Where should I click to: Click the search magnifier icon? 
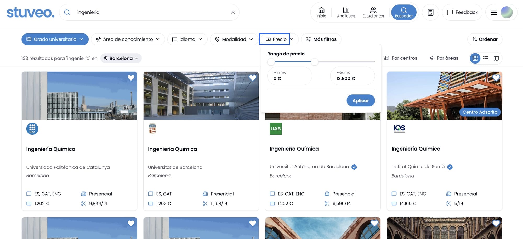(67, 12)
